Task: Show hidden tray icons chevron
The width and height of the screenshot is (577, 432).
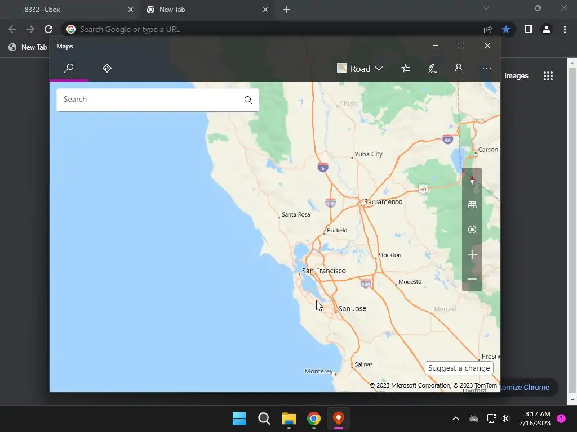Action: point(455,418)
